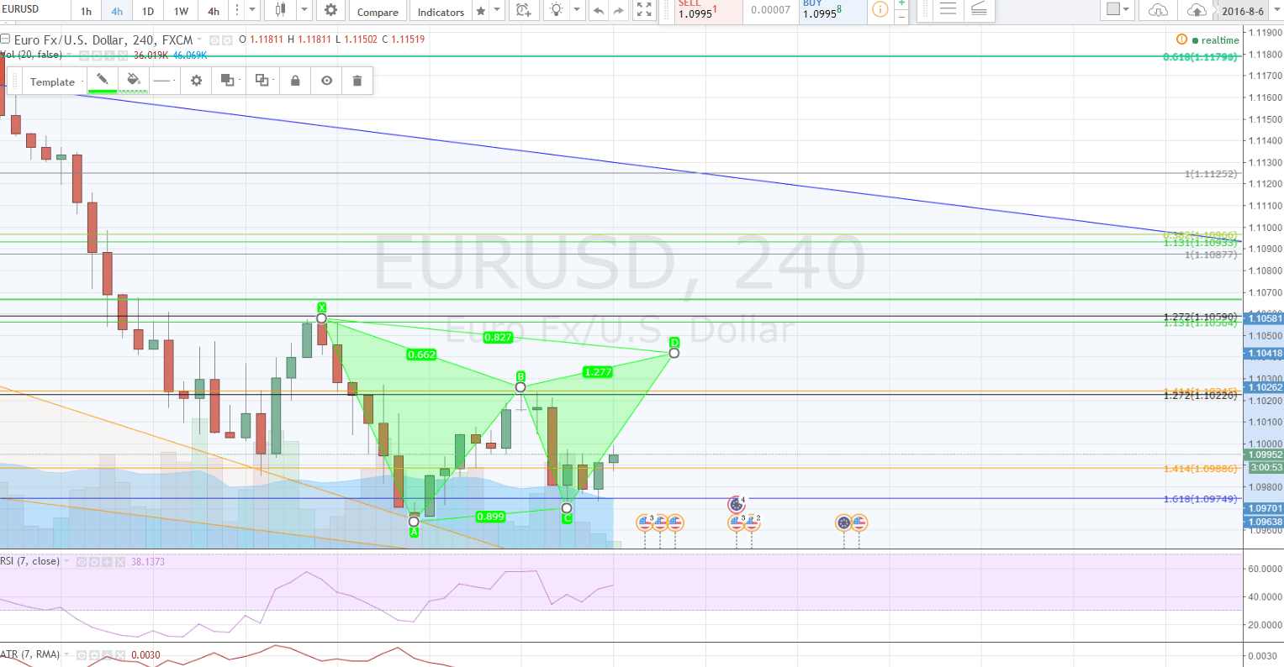The height and width of the screenshot is (667, 1284).
Task: Expand the favorite indicators dropdown arrow
Action: point(498,11)
